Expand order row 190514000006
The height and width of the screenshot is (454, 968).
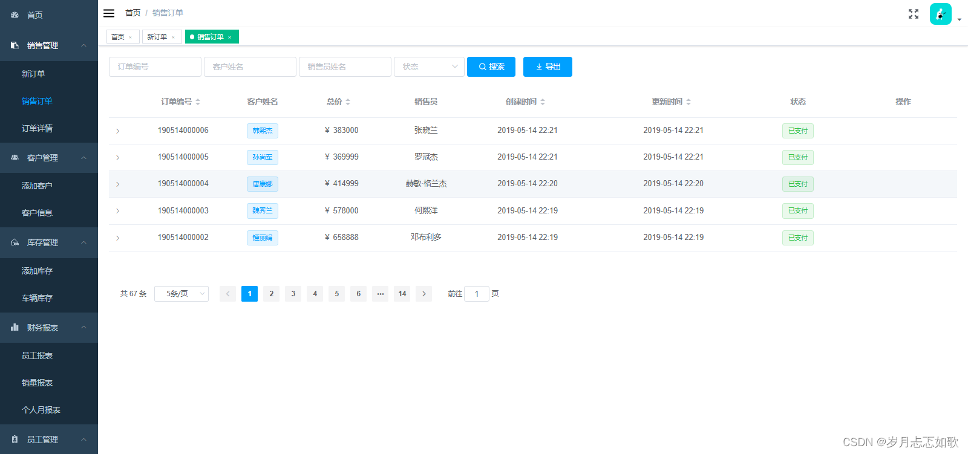(117, 131)
